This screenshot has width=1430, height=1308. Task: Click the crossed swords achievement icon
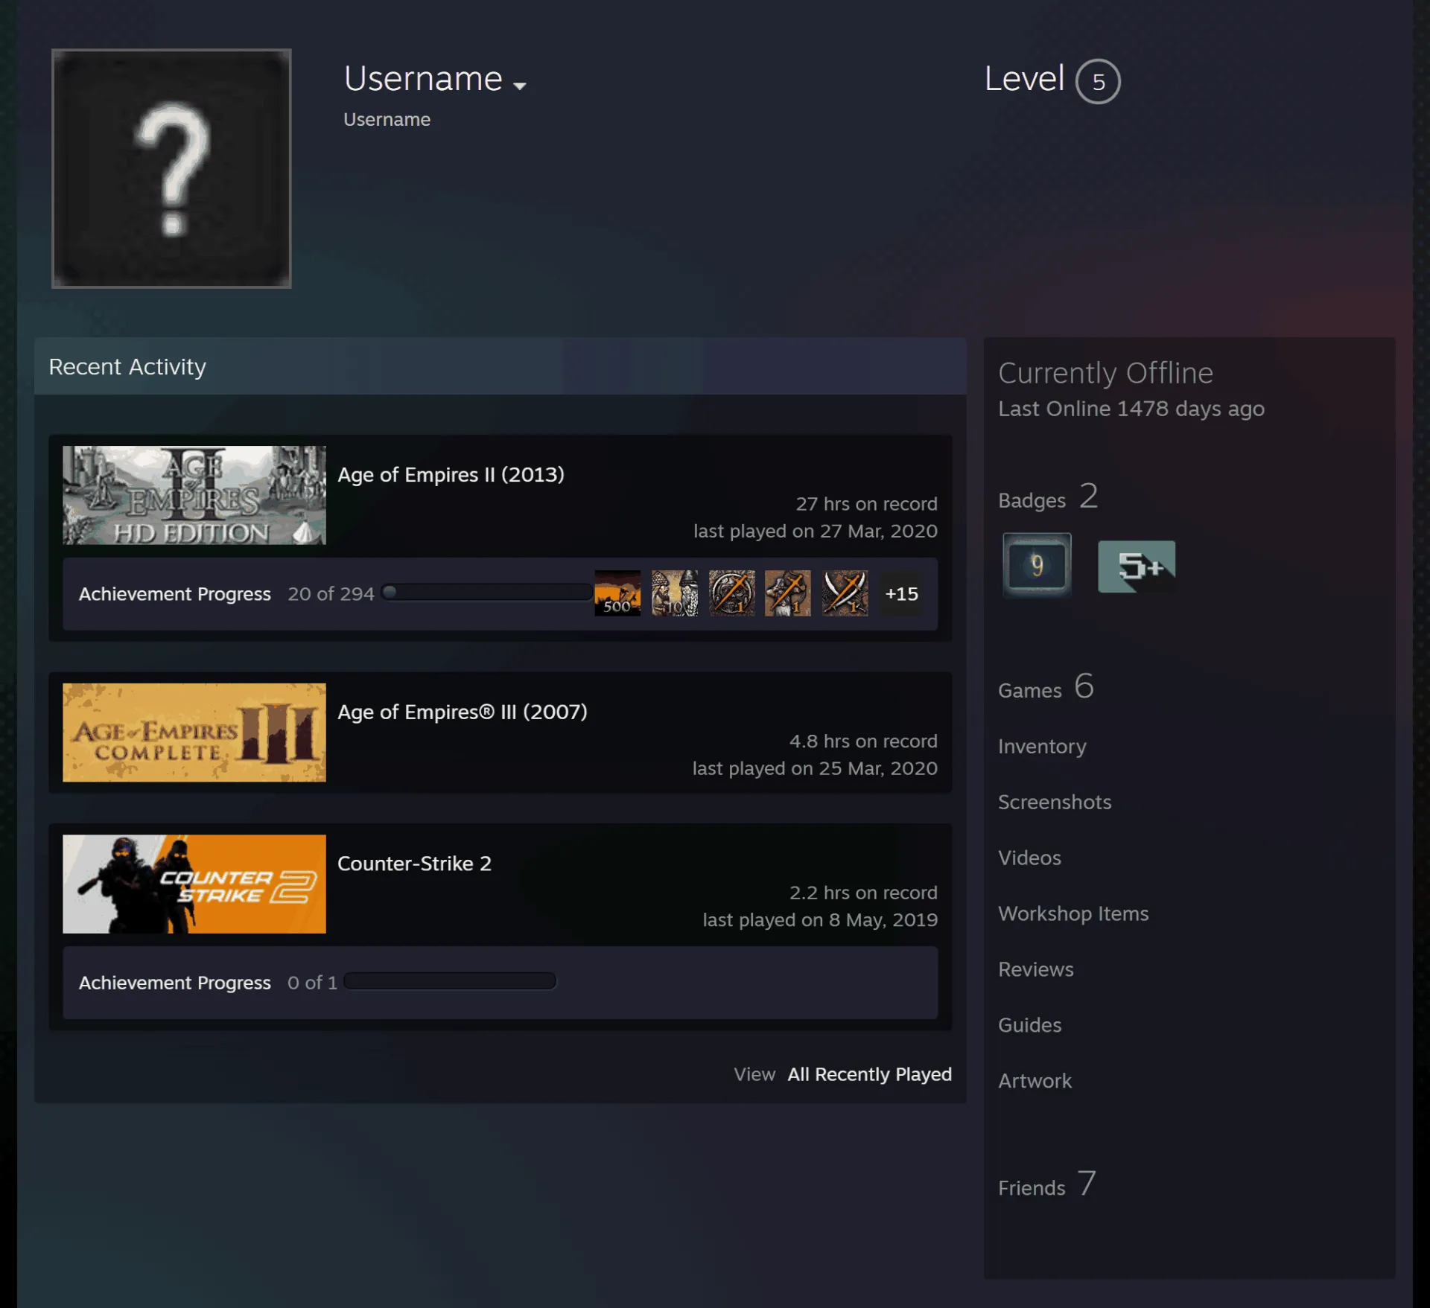[845, 593]
